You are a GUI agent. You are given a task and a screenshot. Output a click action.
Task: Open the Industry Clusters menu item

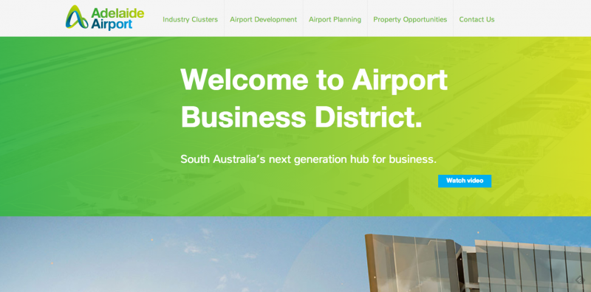190,20
